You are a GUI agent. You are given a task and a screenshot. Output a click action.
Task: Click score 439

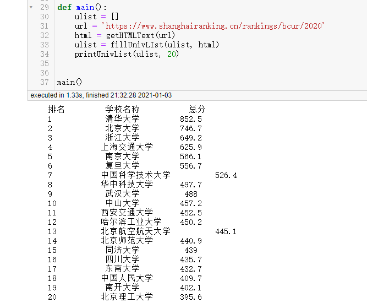pyautogui.click(x=191, y=250)
